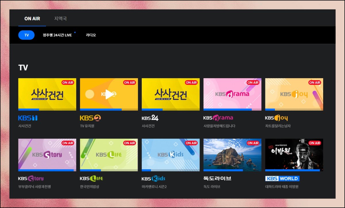Click the KBS2 ON AIR badge

click(130, 83)
